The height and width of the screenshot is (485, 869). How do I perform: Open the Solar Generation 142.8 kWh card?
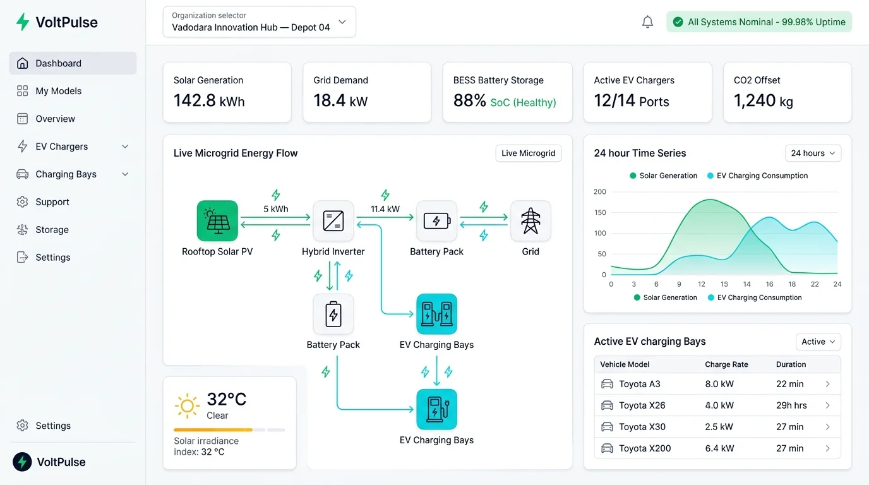(227, 92)
